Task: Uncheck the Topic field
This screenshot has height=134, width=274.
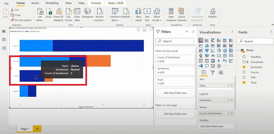Action: [x=244, y=82]
